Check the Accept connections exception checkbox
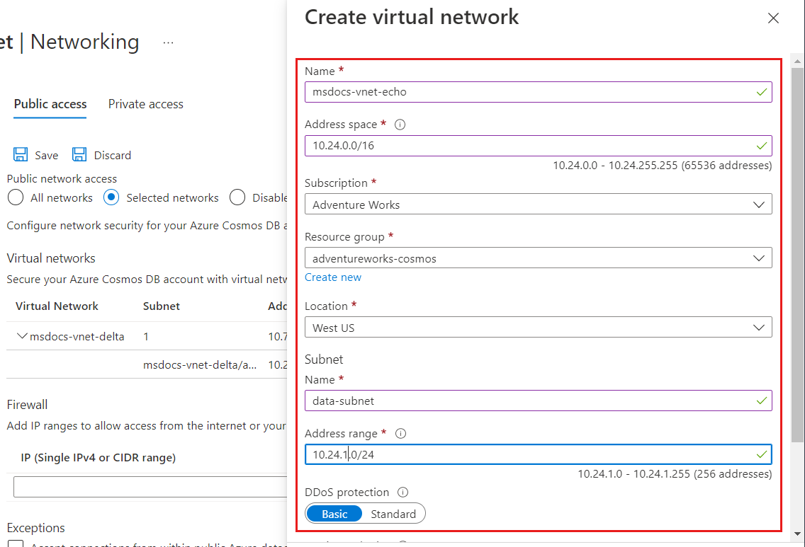This screenshot has width=805, height=547. click(16, 543)
